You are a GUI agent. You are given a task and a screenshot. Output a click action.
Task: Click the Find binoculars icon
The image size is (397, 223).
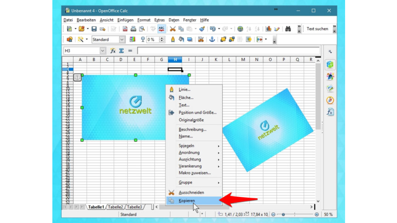[288, 29]
